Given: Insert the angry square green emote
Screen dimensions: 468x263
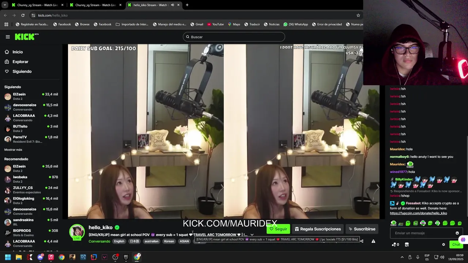Looking at the screenshot, I should click(x=415, y=223).
